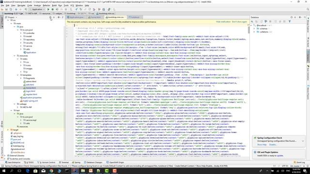Click the VCS update project icon in the toolbar
This screenshot has height=174, width=310.
coord(77,9)
